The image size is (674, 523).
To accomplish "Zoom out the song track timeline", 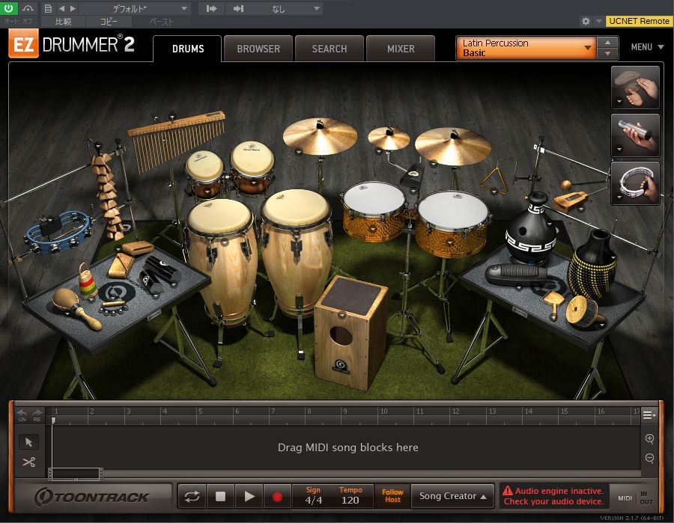I will [x=649, y=458].
